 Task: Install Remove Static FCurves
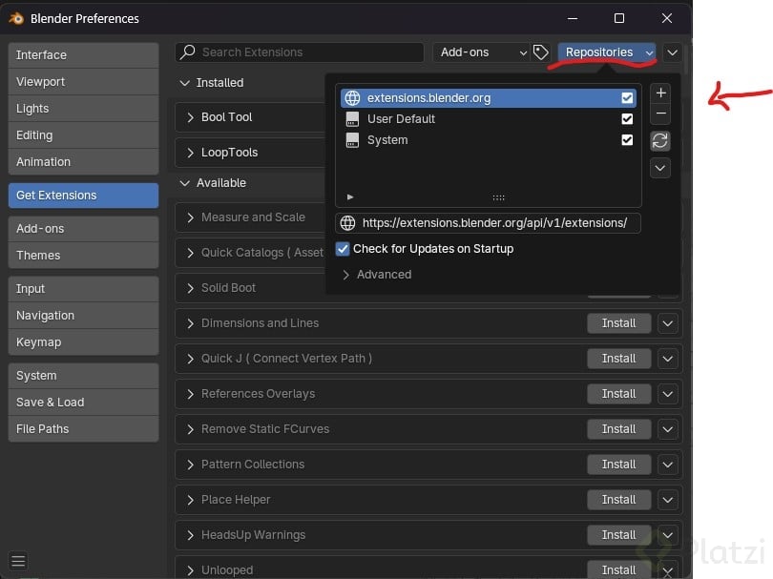[x=618, y=429]
